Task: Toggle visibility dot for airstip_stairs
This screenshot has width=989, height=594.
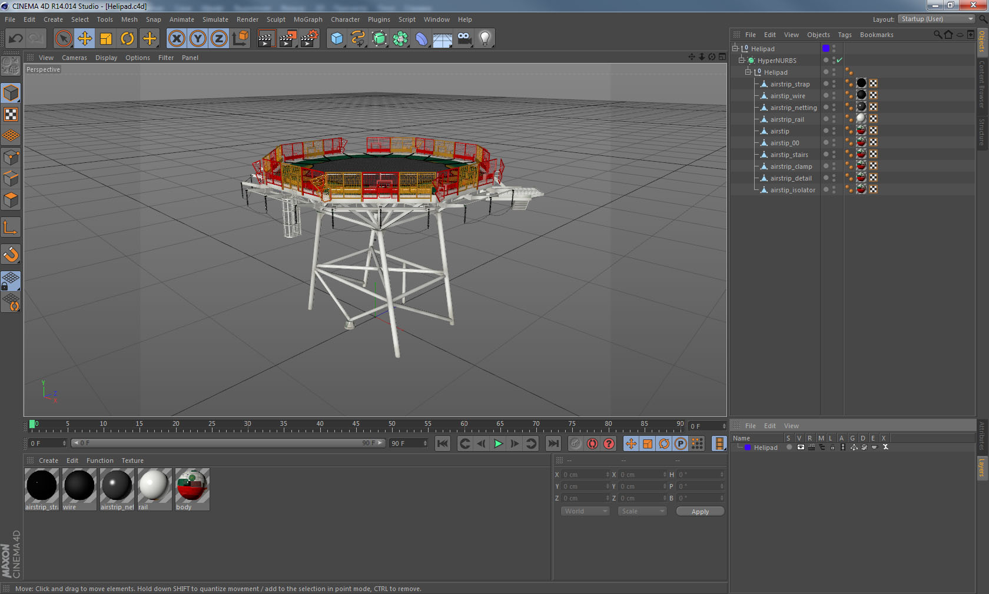Action: coord(826,154)
